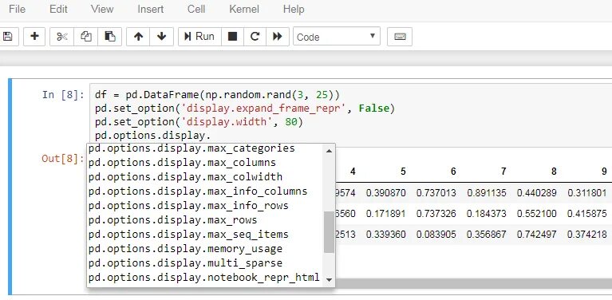Restart the kernel circular arrow icon
612x300 pixels.
tap(255, 37)
